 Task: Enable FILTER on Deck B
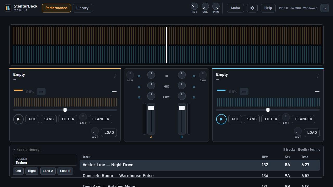tap(271, 119)
